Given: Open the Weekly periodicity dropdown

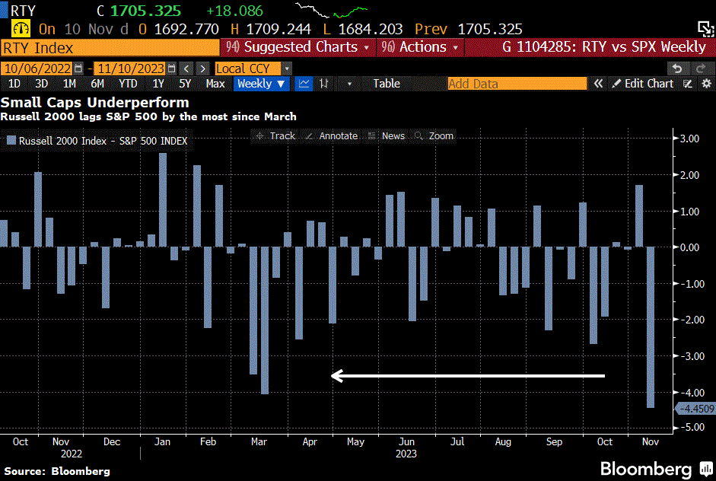Looking at the screenshot, I should (261, 84).
